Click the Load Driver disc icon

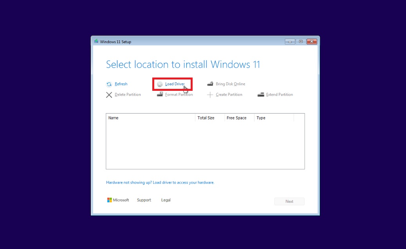pos(160,84)
